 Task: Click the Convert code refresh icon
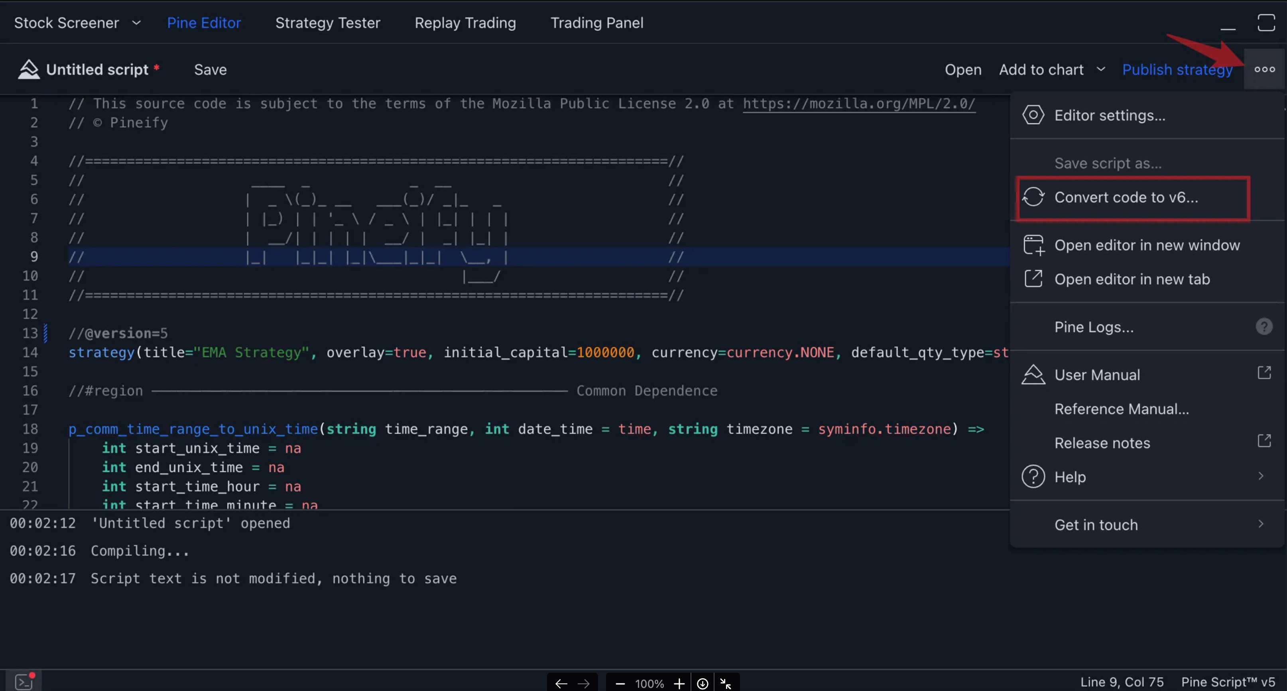[x=1033, y=197]
